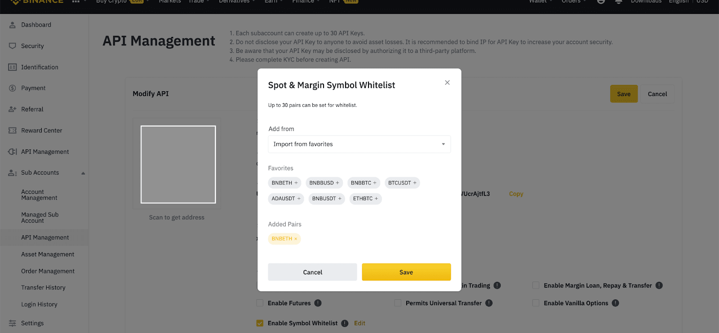Click Save in the Modify API header
Screen dimensions: 719x333
coord(624,94)
